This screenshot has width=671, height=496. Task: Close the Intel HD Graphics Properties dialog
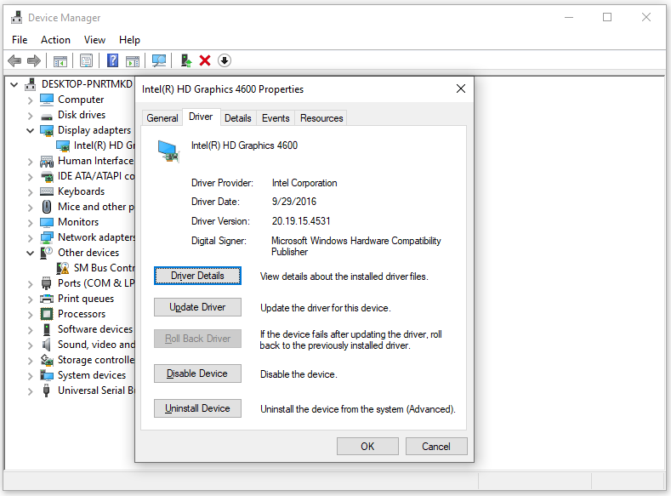click(x=461, y=88)
